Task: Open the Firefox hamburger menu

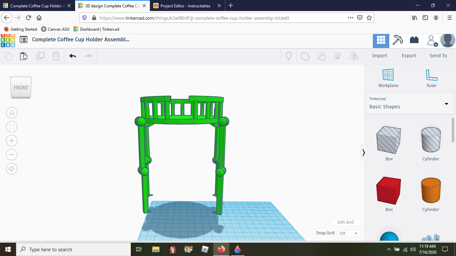Action: click(x=449, y=18)
